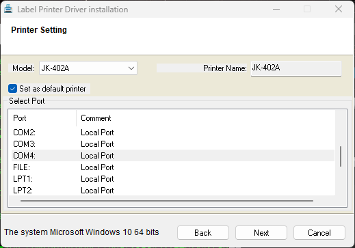Cancel the driver installation
This screenshot has height=248, width=355.
pyautogui.click(x=319, y=233)
